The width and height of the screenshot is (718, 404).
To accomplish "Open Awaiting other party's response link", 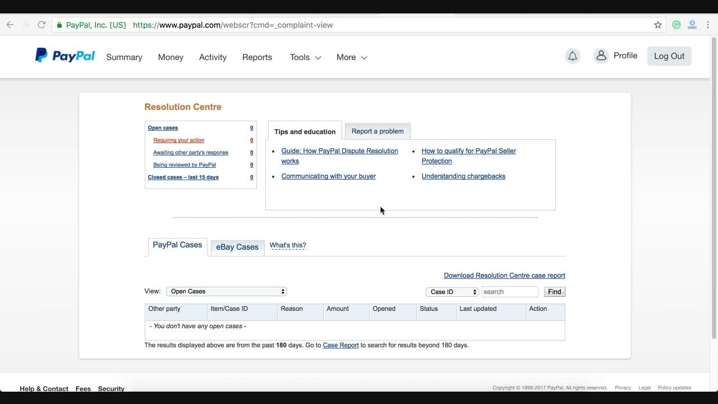I will (x=191, y=153).
